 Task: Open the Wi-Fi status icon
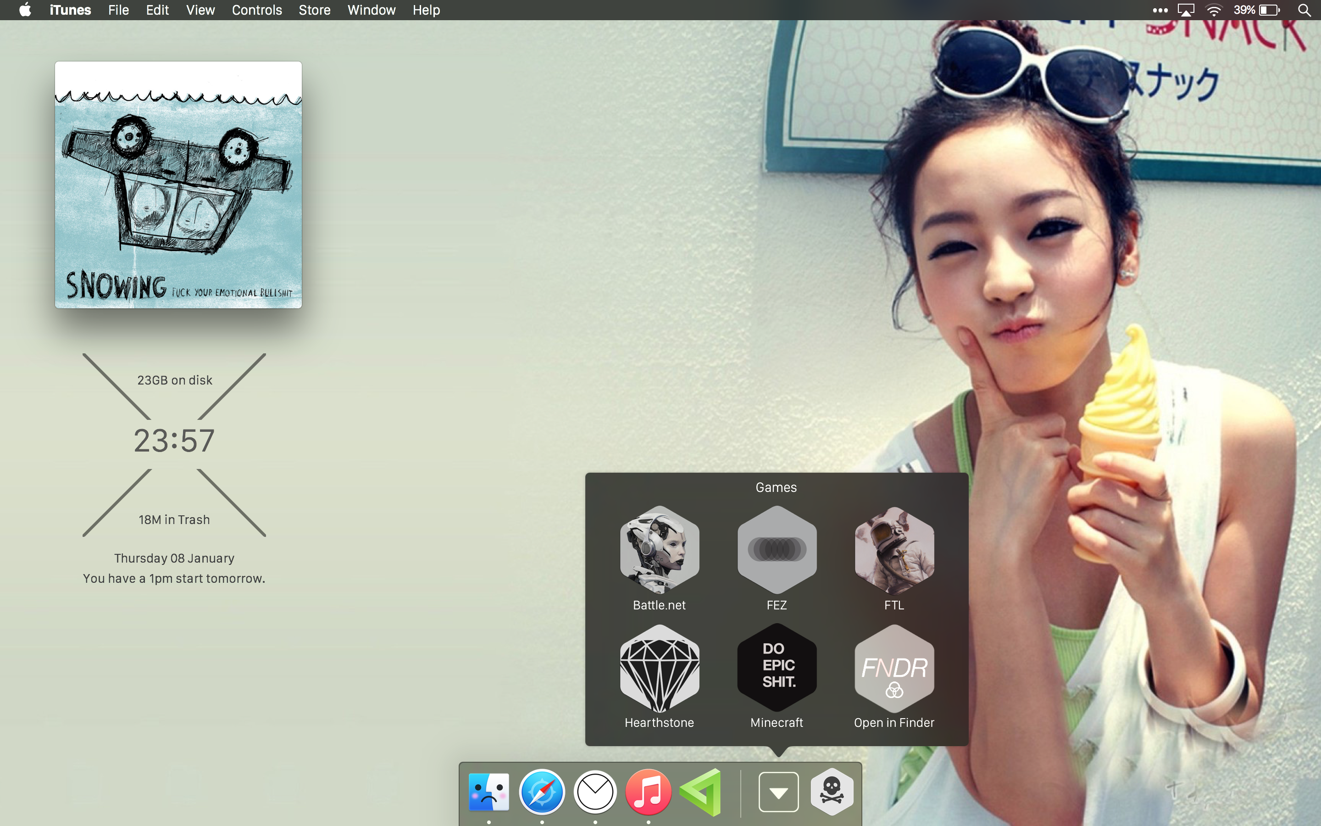(1214, 10)
